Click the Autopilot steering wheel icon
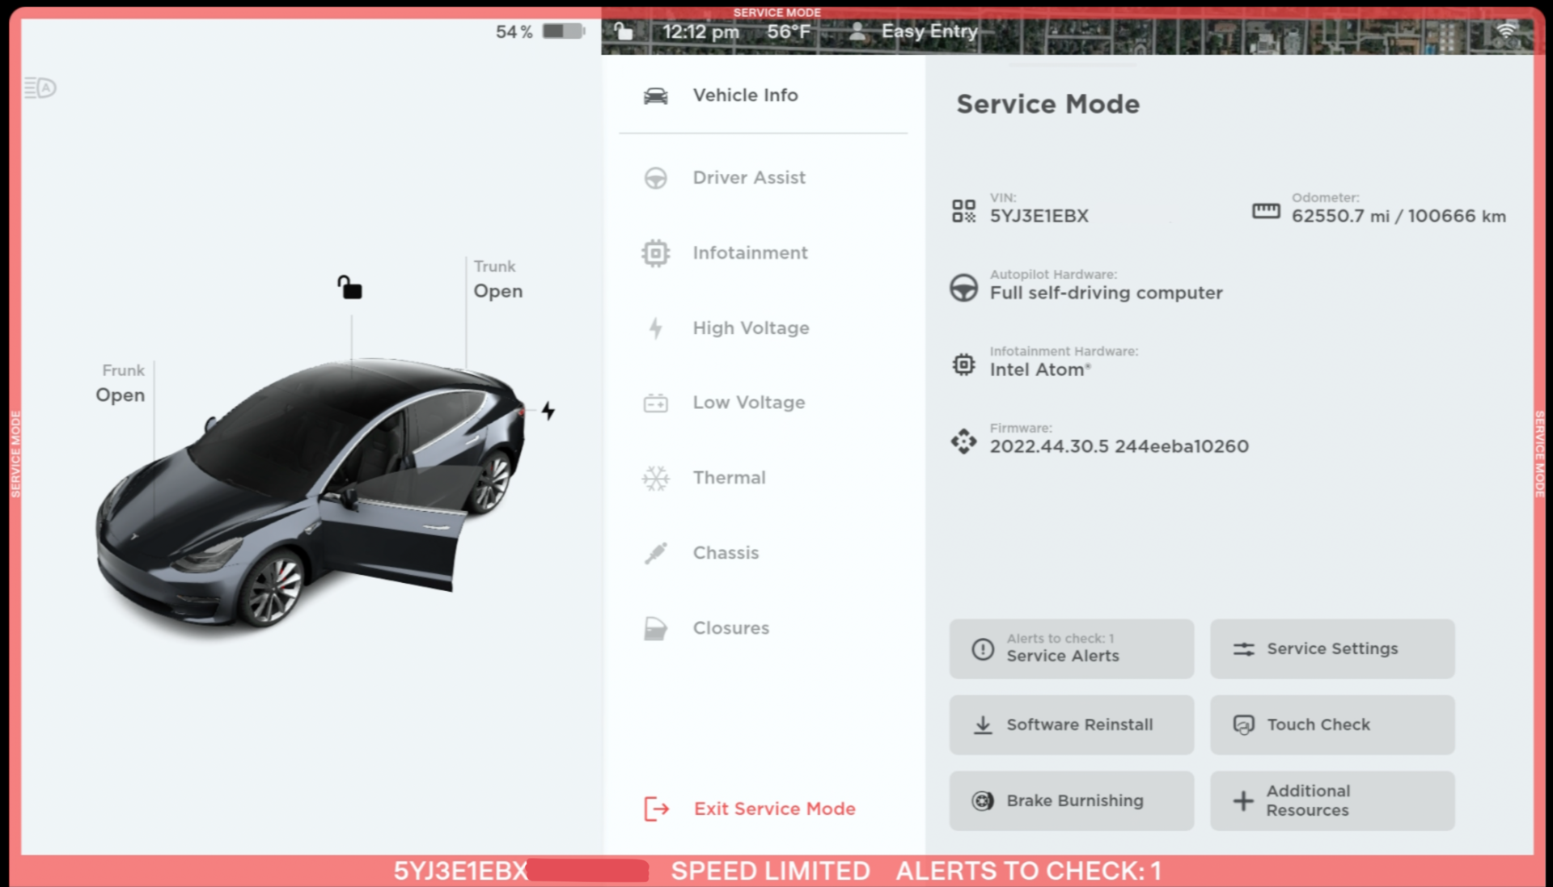This screenshot has height=887, width=1553. coord(964,287)
